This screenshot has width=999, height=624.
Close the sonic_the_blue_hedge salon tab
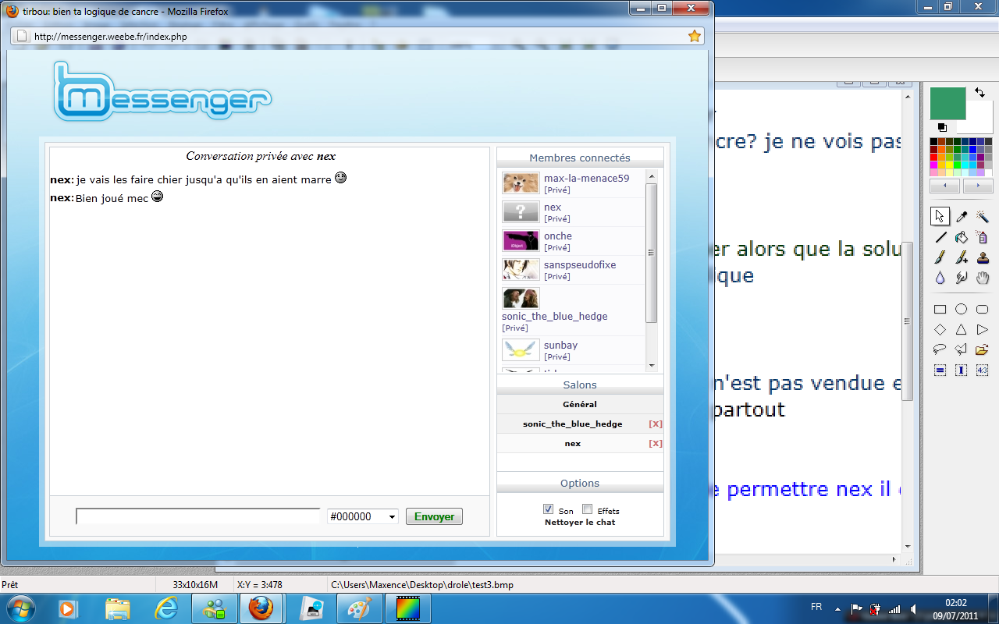click(x=656, y=424)
